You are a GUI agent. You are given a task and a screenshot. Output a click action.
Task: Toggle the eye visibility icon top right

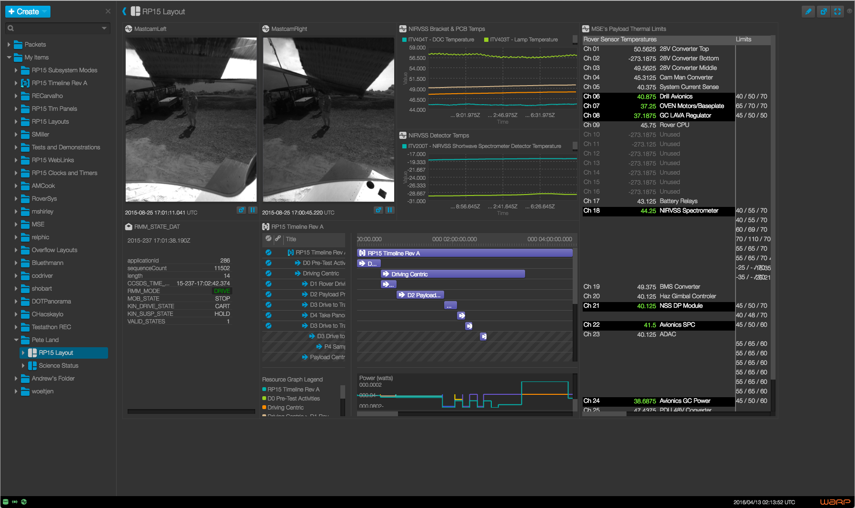coord(849,11)
